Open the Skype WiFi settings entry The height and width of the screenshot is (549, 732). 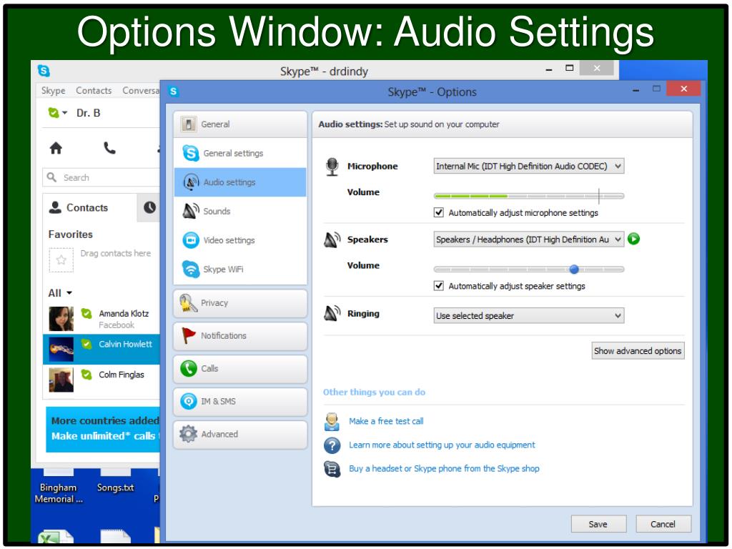point(240,269)
